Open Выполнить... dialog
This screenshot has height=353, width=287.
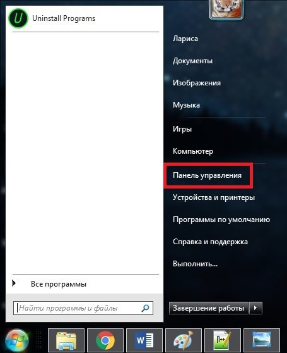195,263
